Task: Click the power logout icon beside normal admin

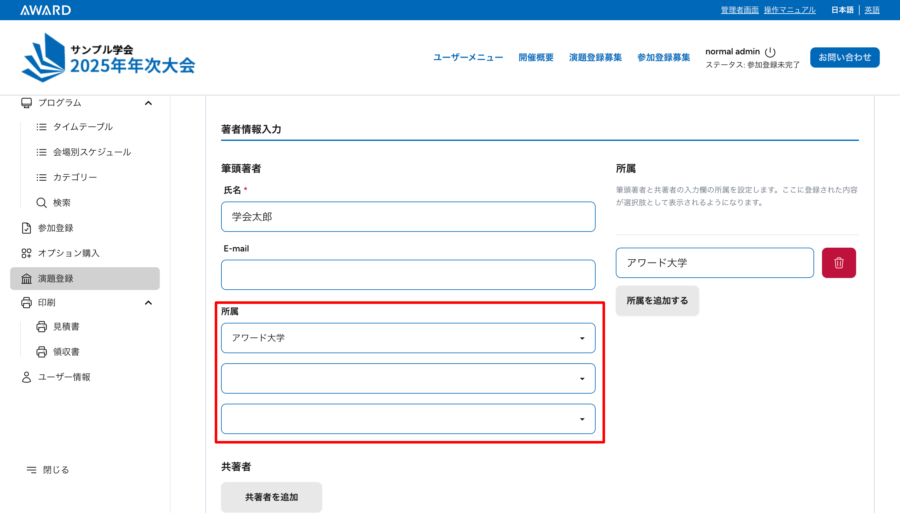Action: [x=770, y=52]
